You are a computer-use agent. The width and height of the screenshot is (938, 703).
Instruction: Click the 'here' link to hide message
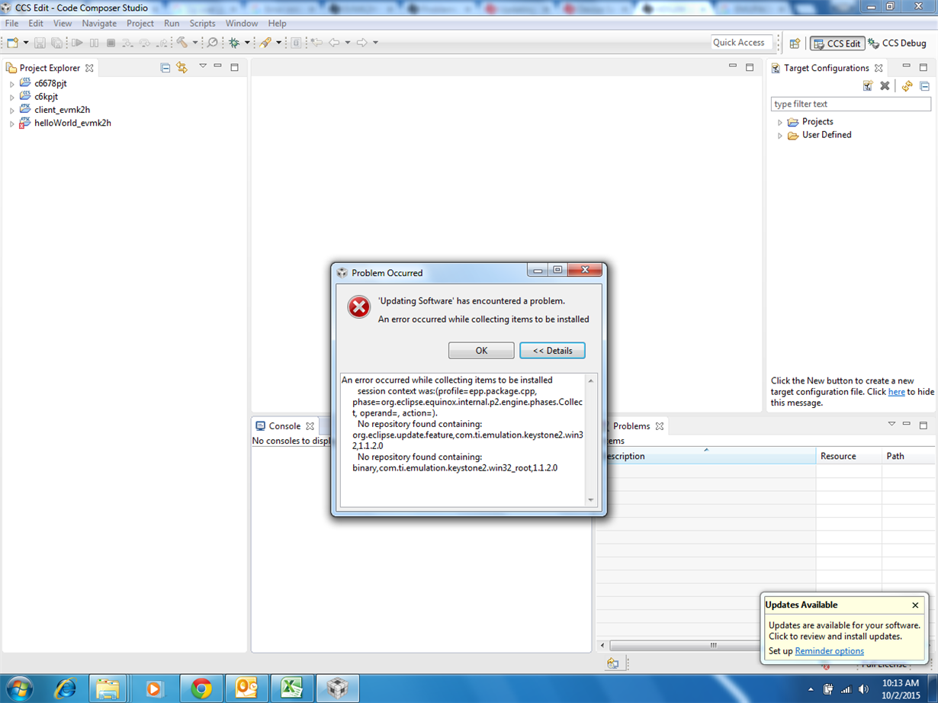click(x=897, y=392)
